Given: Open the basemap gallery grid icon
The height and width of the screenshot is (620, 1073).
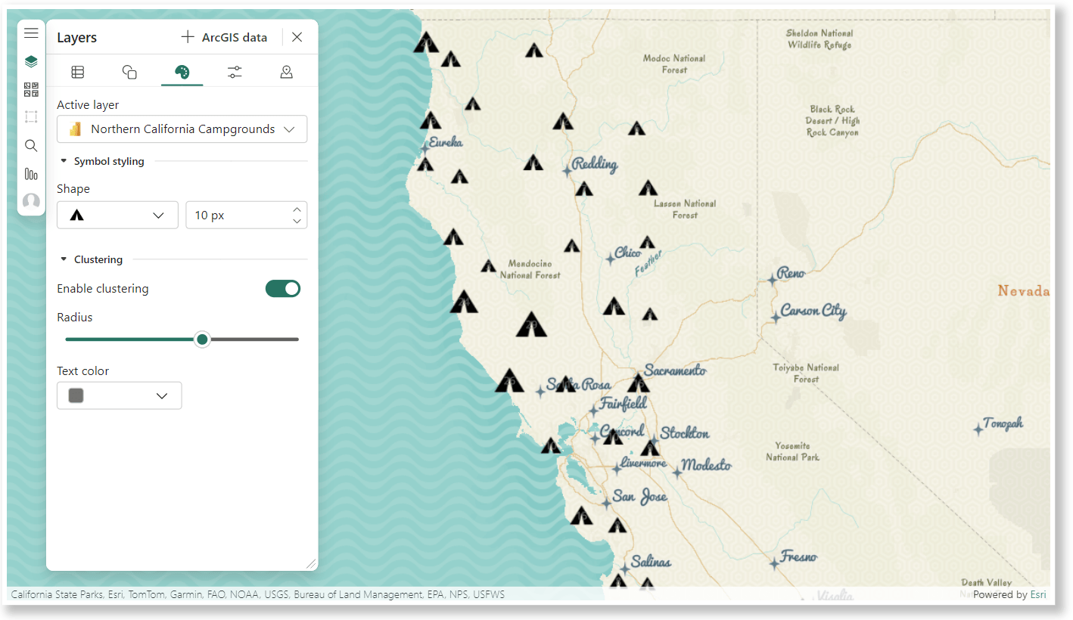Looking at the screenshot, I should pyautogui.click(x=31, y=90).
